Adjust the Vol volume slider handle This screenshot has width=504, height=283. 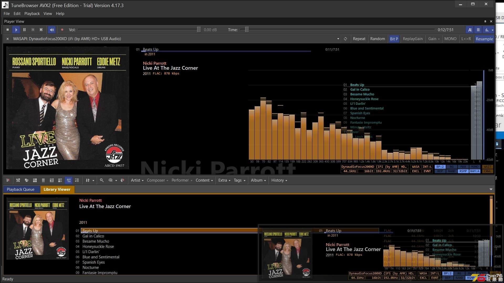199,30
